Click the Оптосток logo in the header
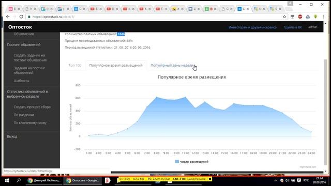Viewport: 331px width, 186px height. pos(20,27)
